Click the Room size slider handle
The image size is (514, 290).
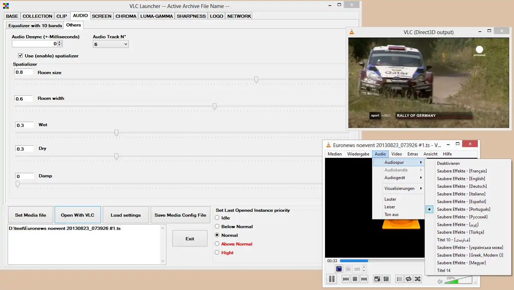tap(256, 80)
